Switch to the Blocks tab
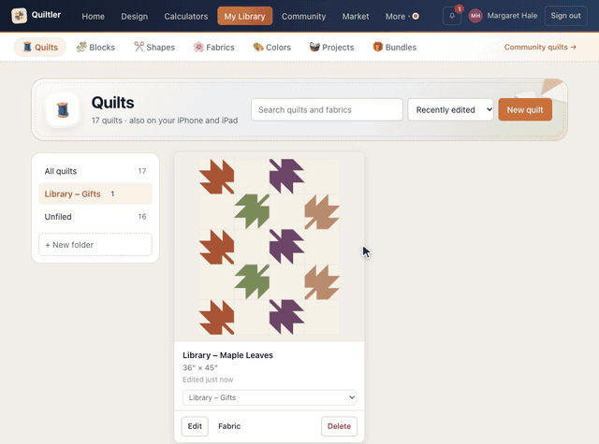The image size is (599, 444). coord(95,47)
